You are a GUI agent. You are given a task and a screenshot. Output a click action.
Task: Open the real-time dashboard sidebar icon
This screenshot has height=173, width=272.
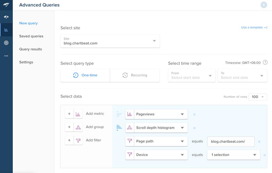[x=6, y=17]
